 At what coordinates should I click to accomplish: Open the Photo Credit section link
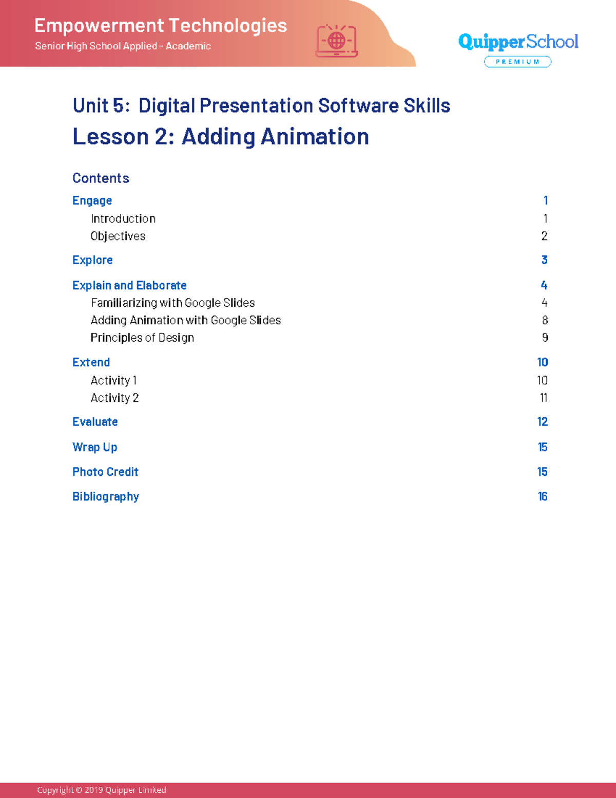(105, 472)
